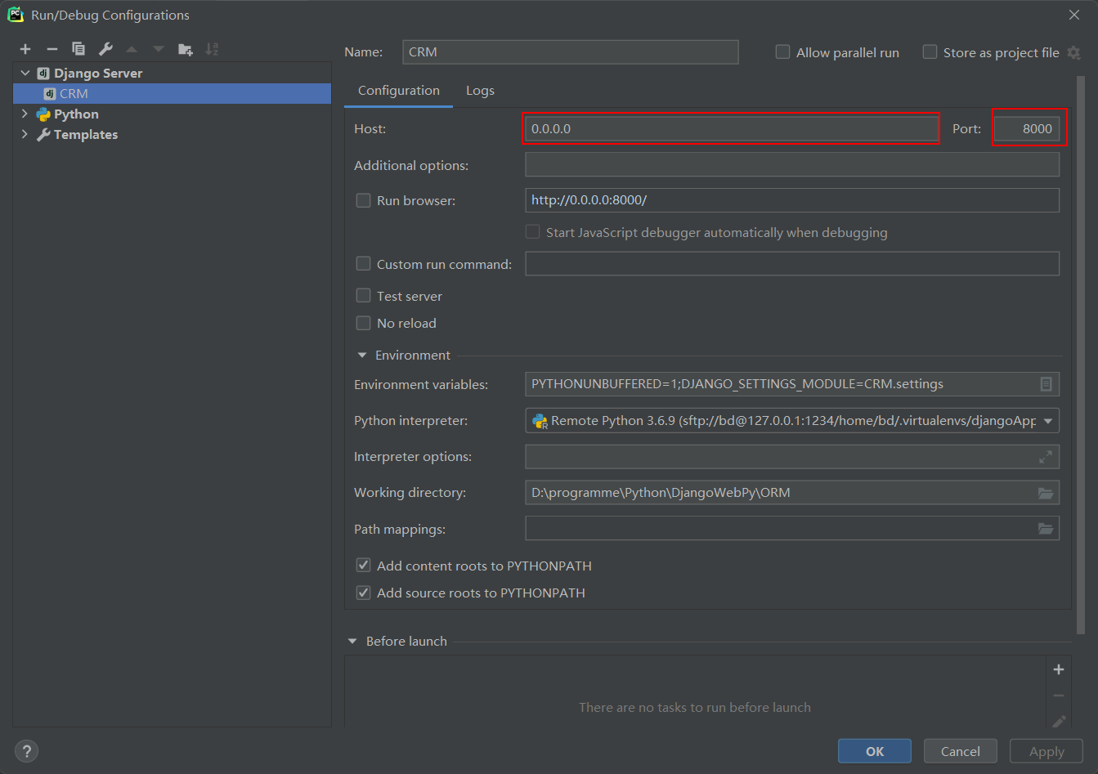Click the Host field showing 0.0.0.0
1098x774 pixels.
click(731, 129)
